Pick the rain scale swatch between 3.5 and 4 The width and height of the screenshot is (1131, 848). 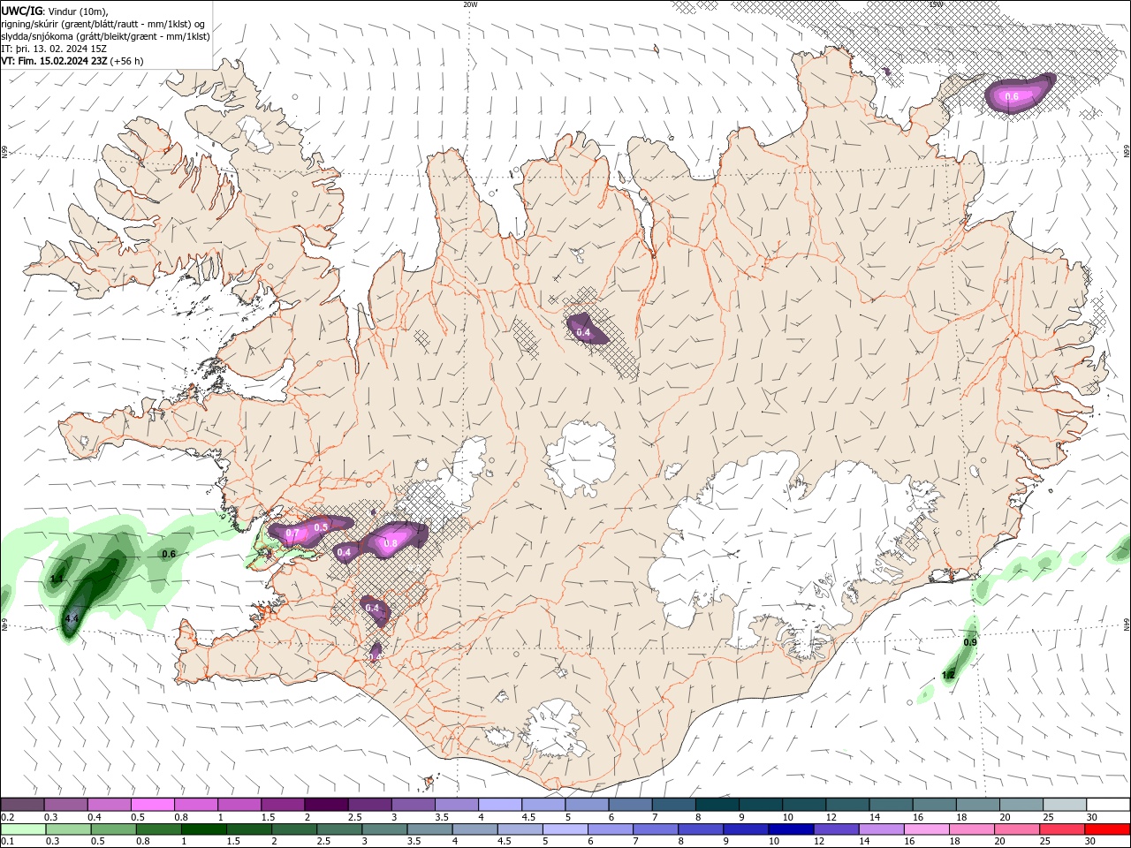tap(430, 829)
